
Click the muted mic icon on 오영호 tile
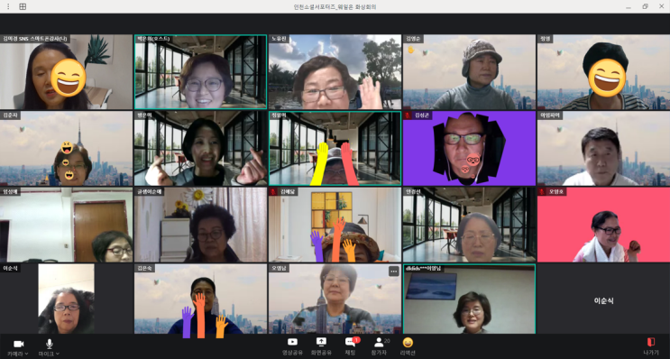pyautogui.click(x=542, y=192)
